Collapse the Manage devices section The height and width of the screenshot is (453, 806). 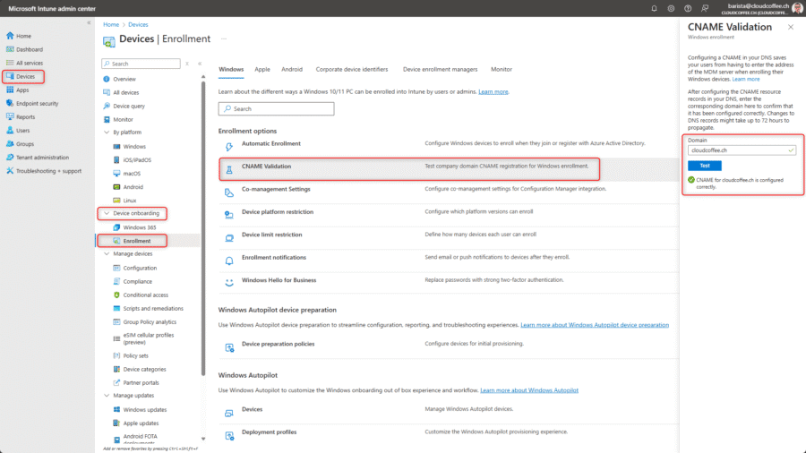click(x=107, y=253)
